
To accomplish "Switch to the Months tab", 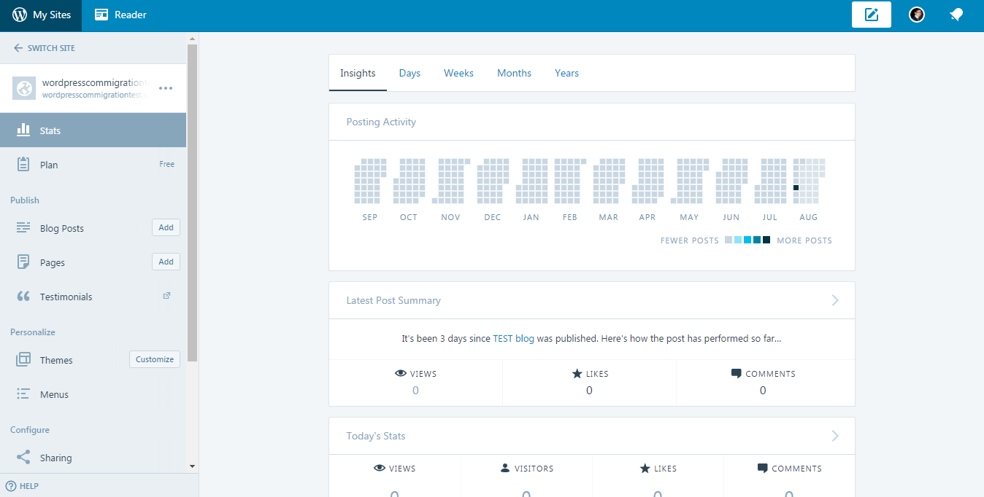I will coord(514,73).
